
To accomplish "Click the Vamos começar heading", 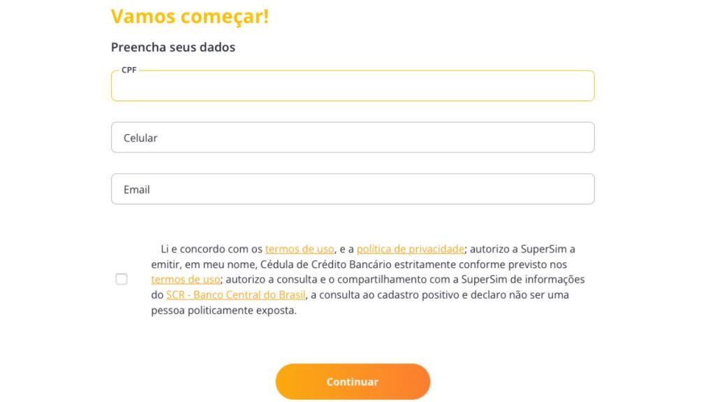I will click(x=190, y=16).
